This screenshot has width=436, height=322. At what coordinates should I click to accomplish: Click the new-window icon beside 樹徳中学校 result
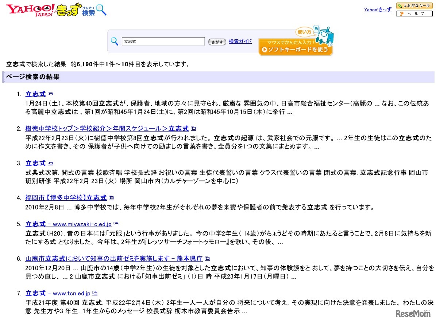193,128
